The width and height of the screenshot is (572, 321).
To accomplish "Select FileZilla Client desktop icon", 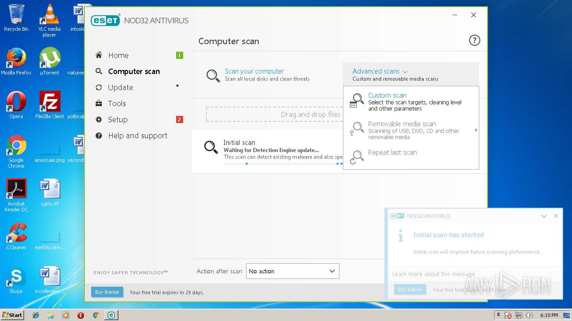I will tap(49, 105).
